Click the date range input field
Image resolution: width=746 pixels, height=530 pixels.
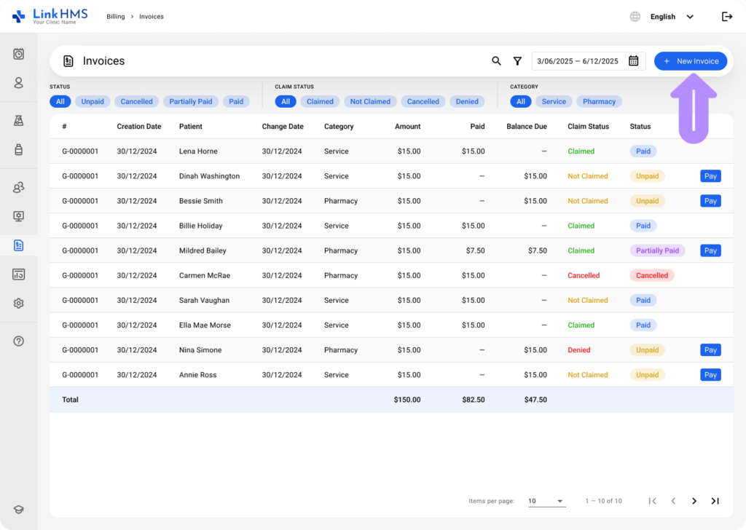click(x=589, y=61)
